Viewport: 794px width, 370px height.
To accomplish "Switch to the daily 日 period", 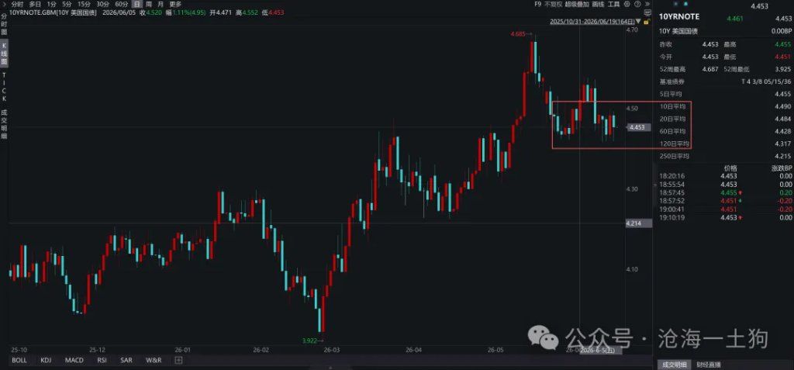I will click(135, 4).
